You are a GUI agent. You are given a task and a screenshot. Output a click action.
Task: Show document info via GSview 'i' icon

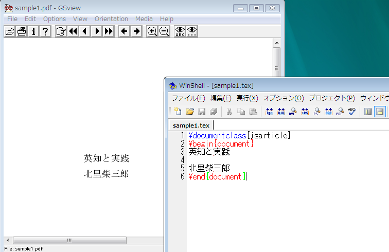33,31
